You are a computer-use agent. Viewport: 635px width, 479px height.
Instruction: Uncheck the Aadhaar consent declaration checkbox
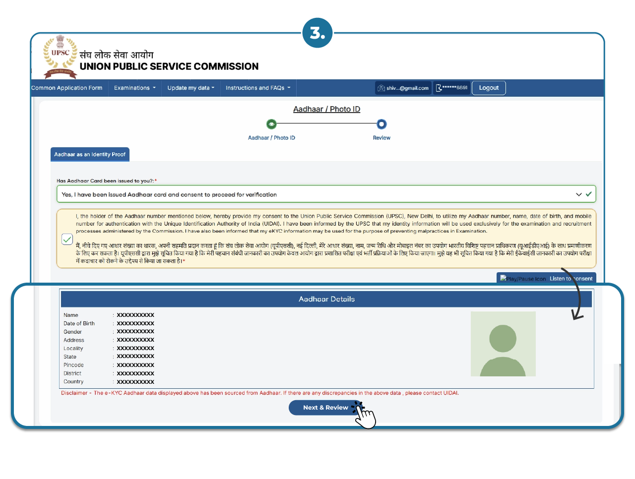point(66,239)
